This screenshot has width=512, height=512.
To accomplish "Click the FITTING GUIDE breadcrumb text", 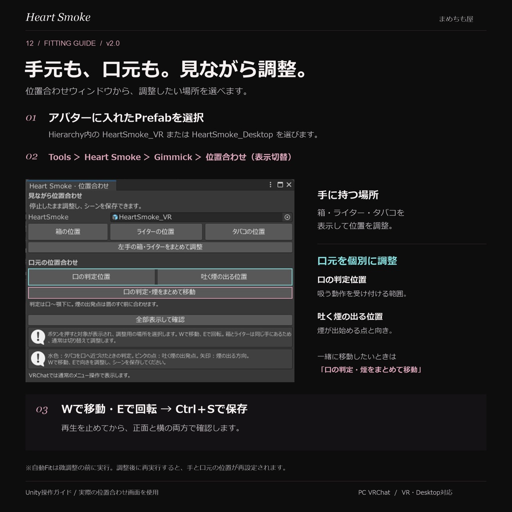I will click(x=70, y=43).
